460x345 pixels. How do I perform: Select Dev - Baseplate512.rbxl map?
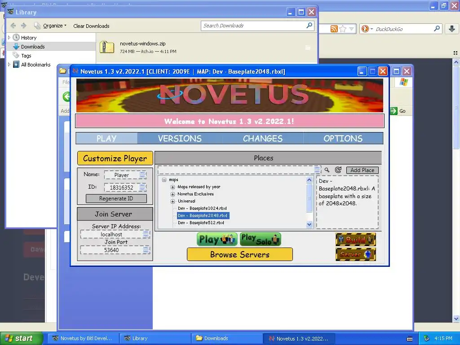(201, 223)
